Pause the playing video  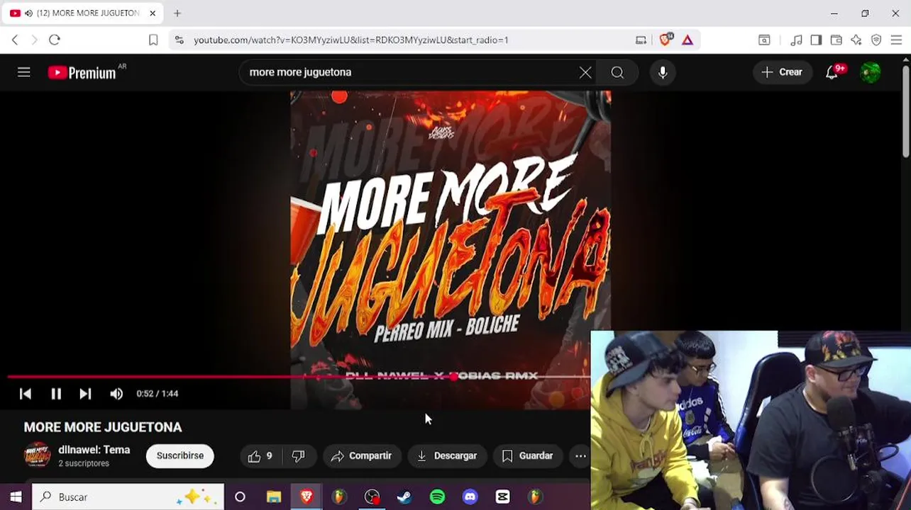pos(56,394)
